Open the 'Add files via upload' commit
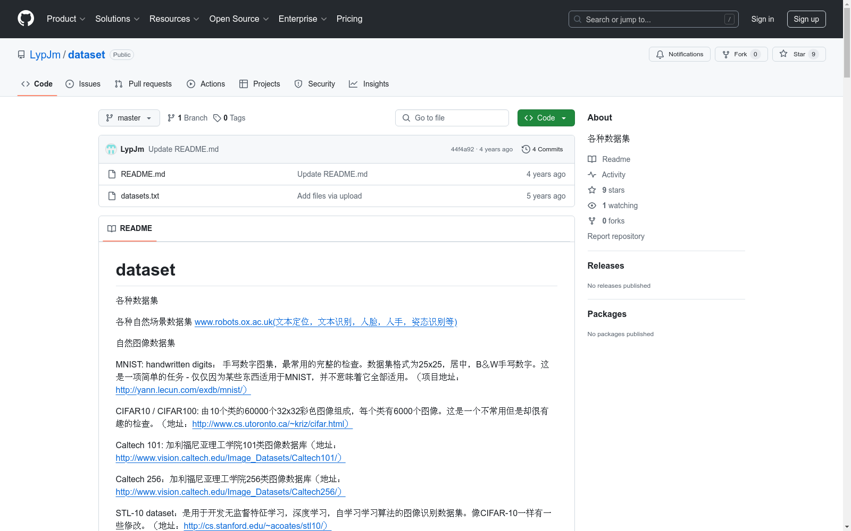 (329, 196)
